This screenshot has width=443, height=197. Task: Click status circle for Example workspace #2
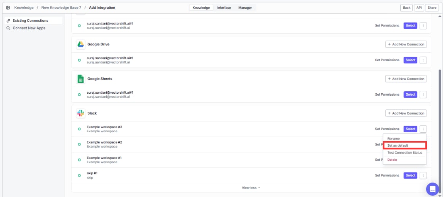click(x=79, y=144)
